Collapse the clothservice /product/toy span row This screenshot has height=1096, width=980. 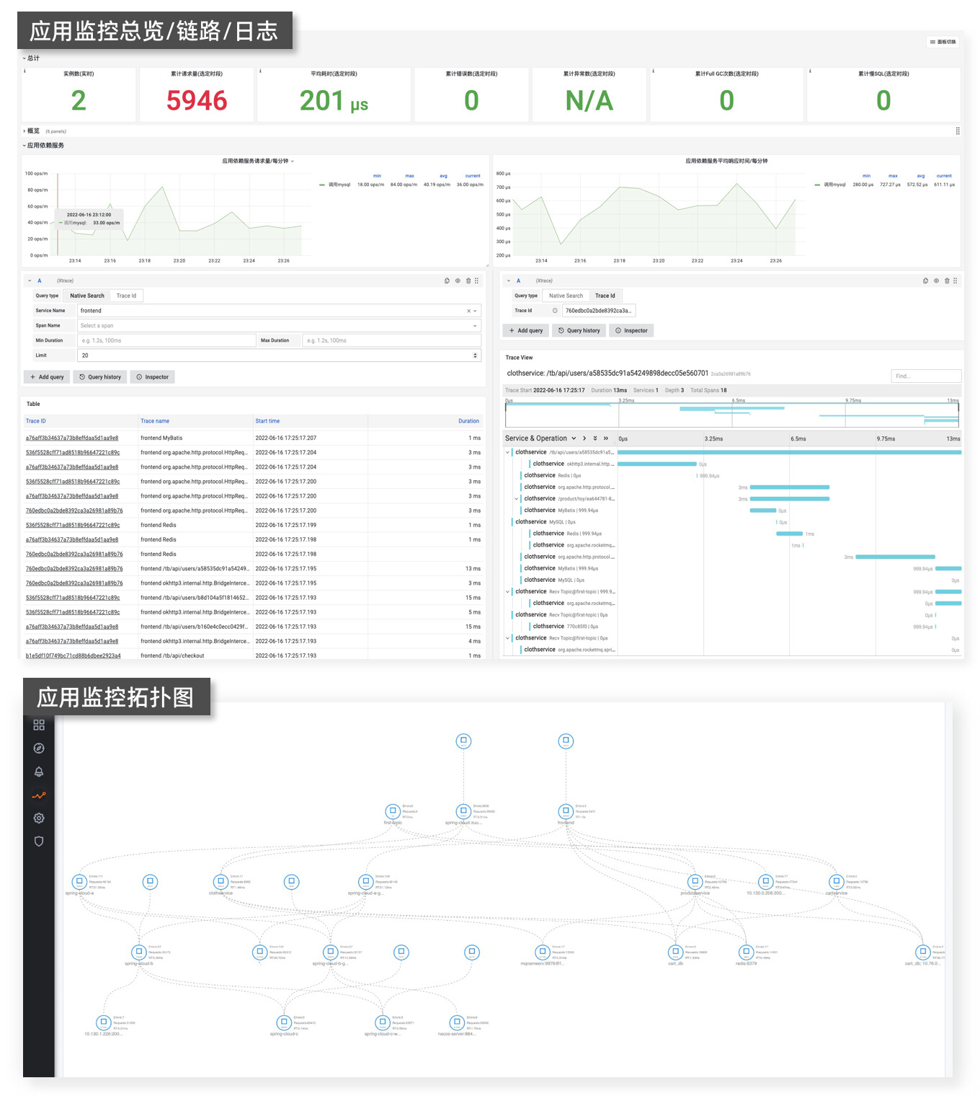pyautogui.click(x=516, y=499)
